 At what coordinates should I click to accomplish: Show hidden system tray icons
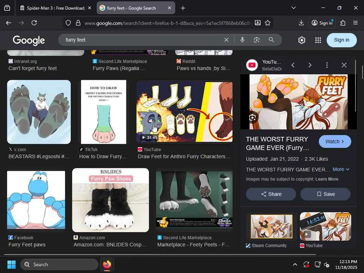tap(295, 264)
